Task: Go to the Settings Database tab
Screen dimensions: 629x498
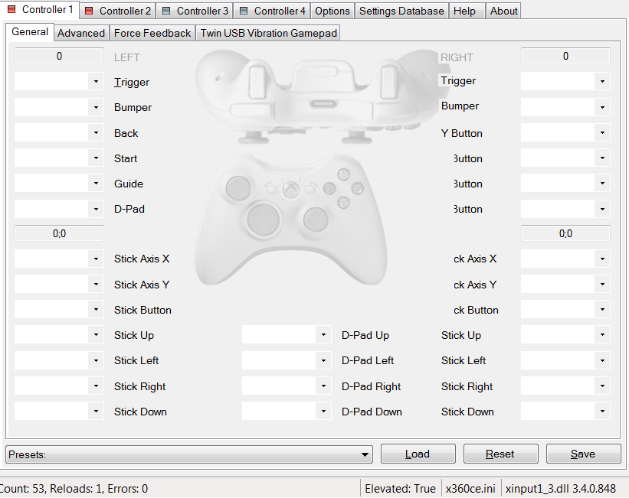Action: click(401, 11)
